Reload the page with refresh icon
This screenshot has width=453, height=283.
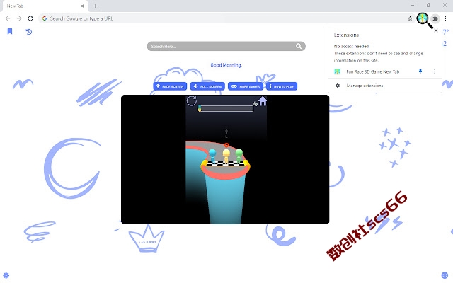pos(30,18)
